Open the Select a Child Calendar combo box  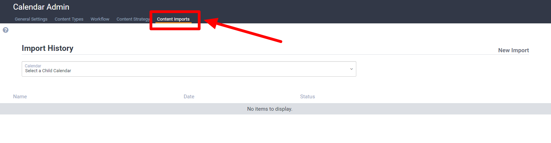(x=189, y=69)
